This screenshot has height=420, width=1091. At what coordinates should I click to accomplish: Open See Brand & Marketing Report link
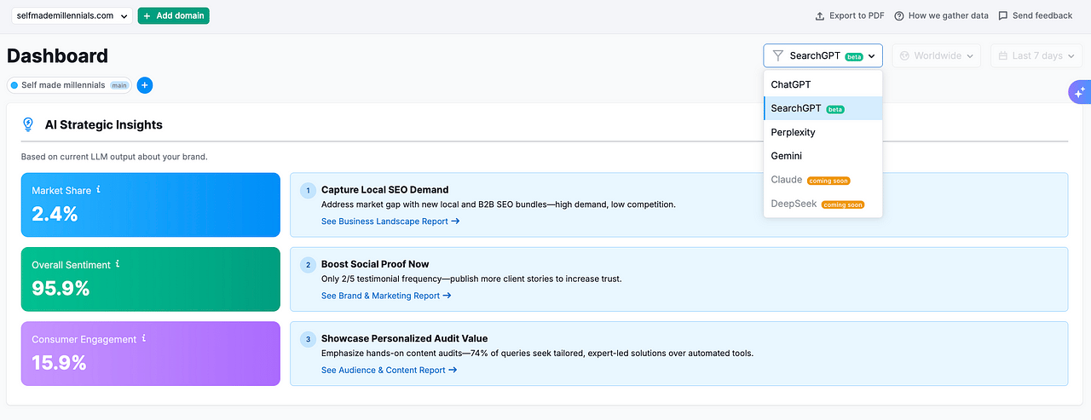click(x=386, y=296)
